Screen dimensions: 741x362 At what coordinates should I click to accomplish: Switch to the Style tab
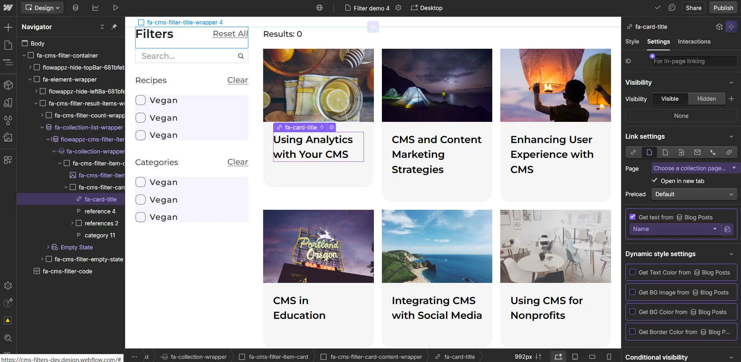pos(632,42)
